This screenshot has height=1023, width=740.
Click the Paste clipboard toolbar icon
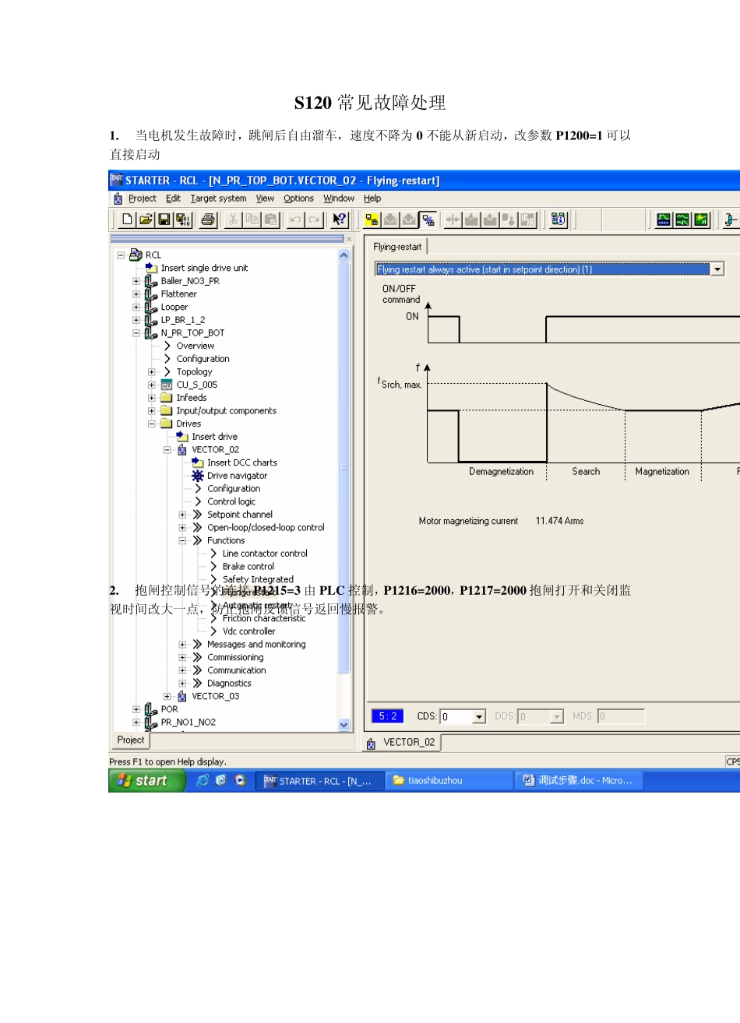point(270,220)
